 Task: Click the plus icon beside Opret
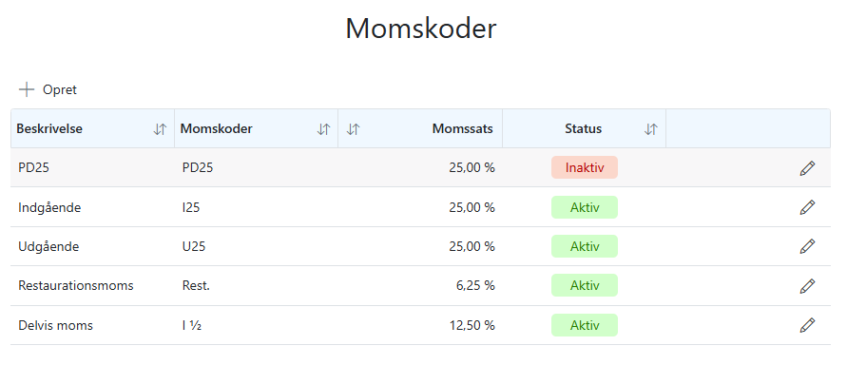coord(27,89)
